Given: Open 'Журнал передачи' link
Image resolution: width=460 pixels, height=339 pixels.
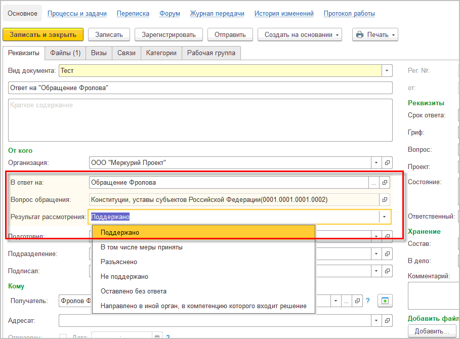Looking at the screenshot, I should [217, 14].
